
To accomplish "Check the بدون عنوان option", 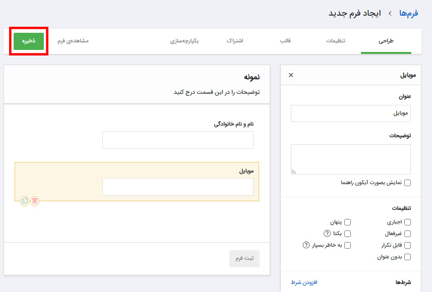I will [407, 257].
